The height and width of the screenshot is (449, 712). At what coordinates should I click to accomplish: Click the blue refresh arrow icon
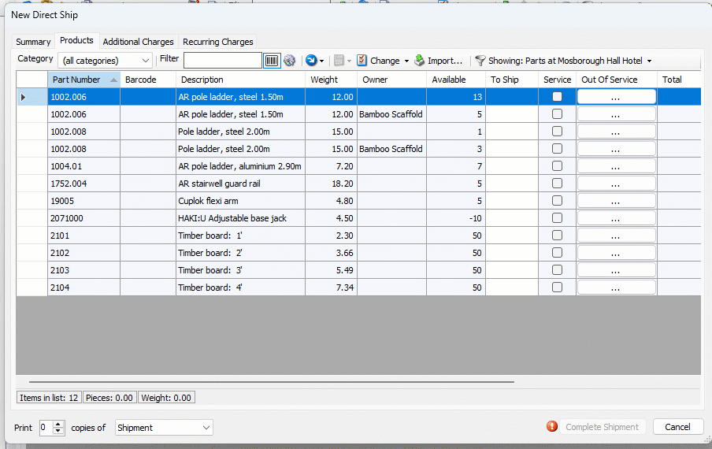point(311,61)
